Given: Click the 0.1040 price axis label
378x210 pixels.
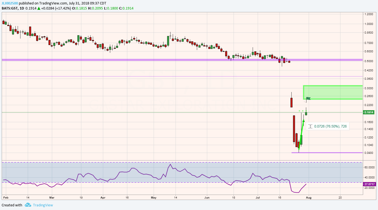Looking at the screenshot, I should (369, 145).
